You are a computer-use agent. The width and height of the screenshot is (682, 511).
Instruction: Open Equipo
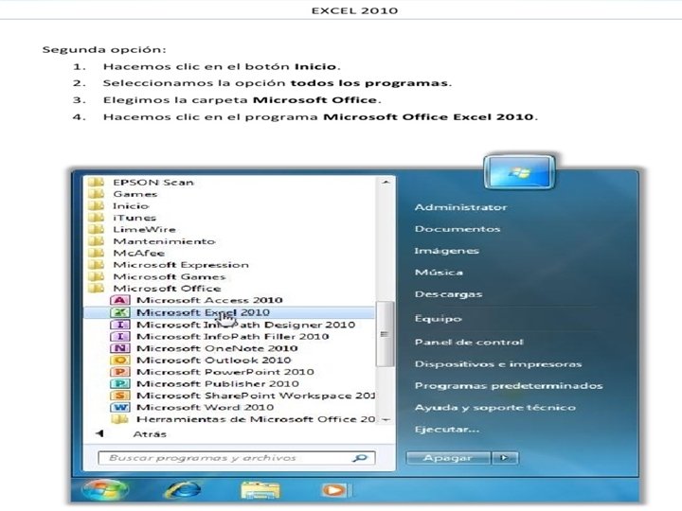438,319
